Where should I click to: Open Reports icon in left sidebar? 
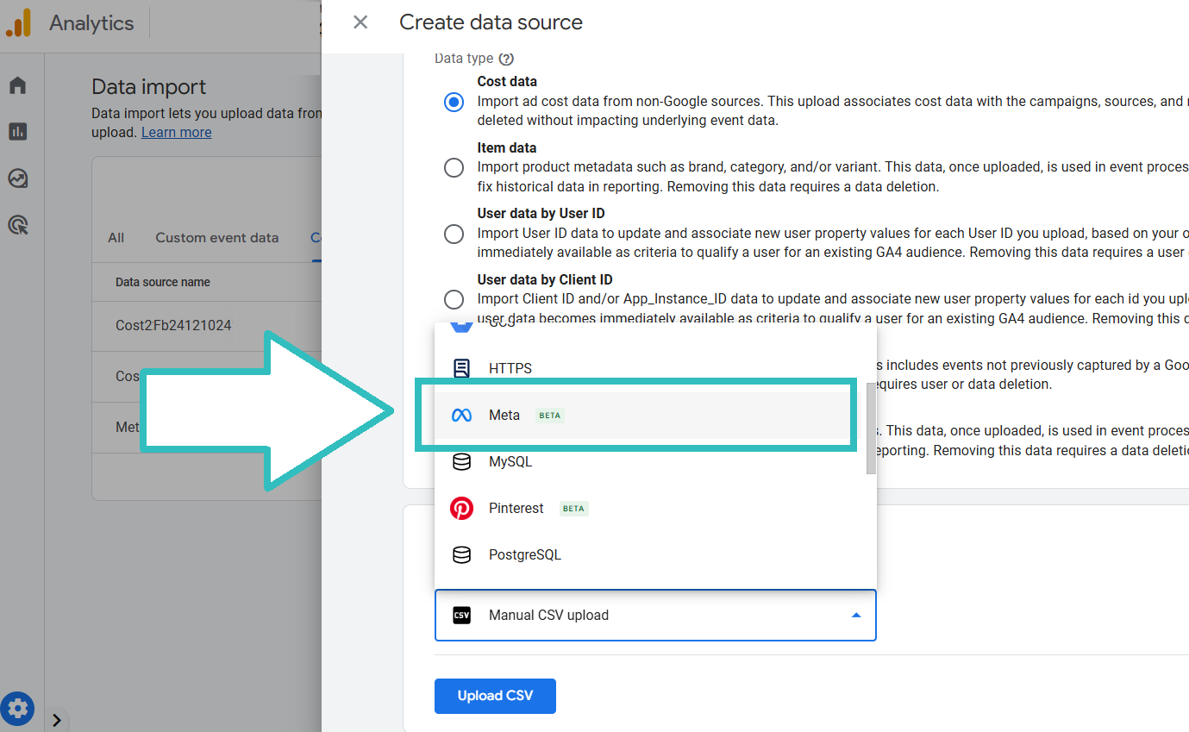[x=18, y=132]
